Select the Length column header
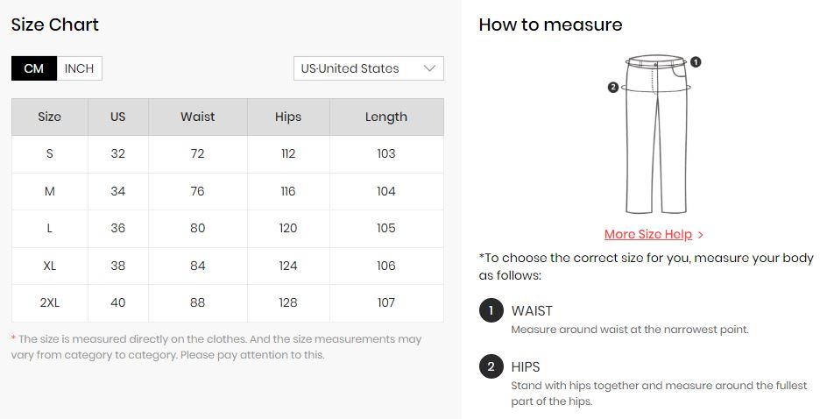The image size is (820, 419). pos(386,117)
